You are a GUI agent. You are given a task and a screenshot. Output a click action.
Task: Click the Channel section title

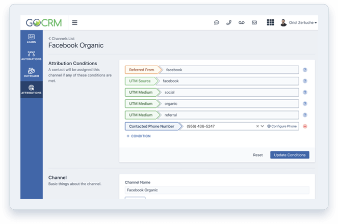pyautogui.click(x=58, y=178)
